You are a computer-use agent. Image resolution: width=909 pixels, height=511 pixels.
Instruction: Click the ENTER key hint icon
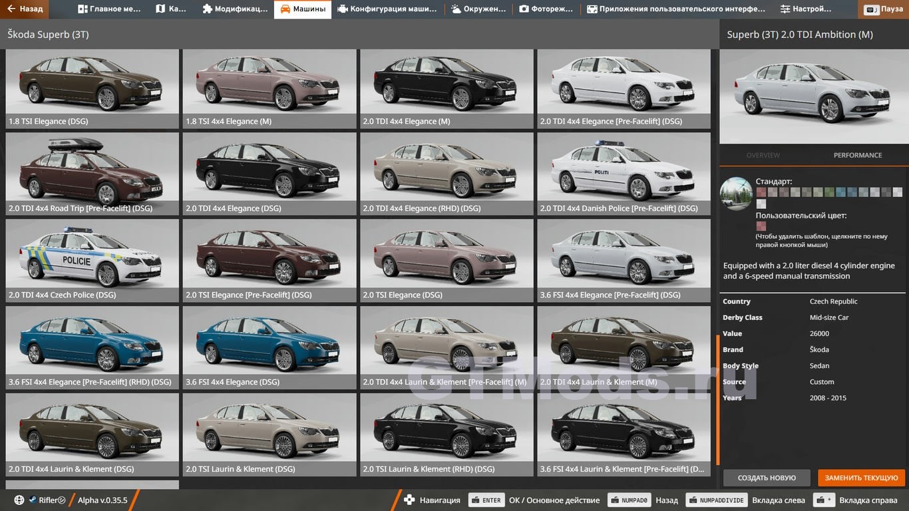coord(486,500)
